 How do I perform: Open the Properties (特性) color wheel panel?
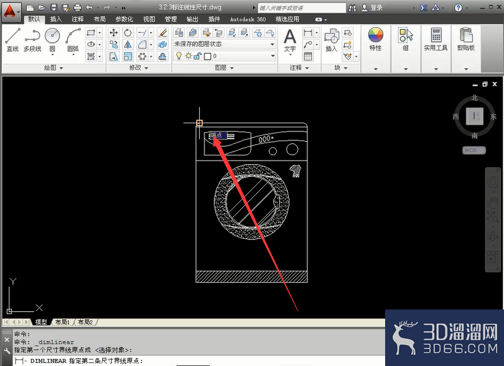point(376,40)
